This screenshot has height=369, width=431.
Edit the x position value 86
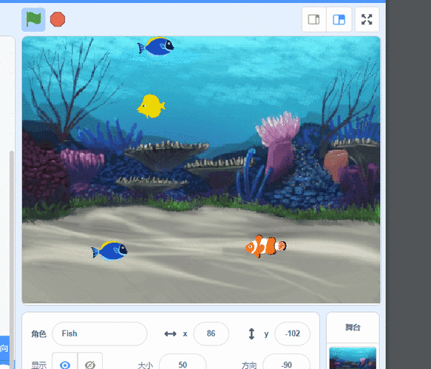tap(211, 334)
